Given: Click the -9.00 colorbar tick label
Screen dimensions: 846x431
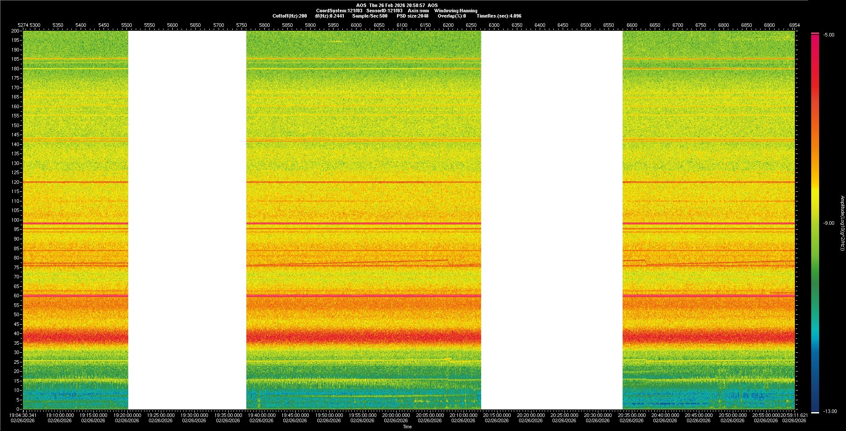Looking at the screenshot, I should [x=828, y=223].
